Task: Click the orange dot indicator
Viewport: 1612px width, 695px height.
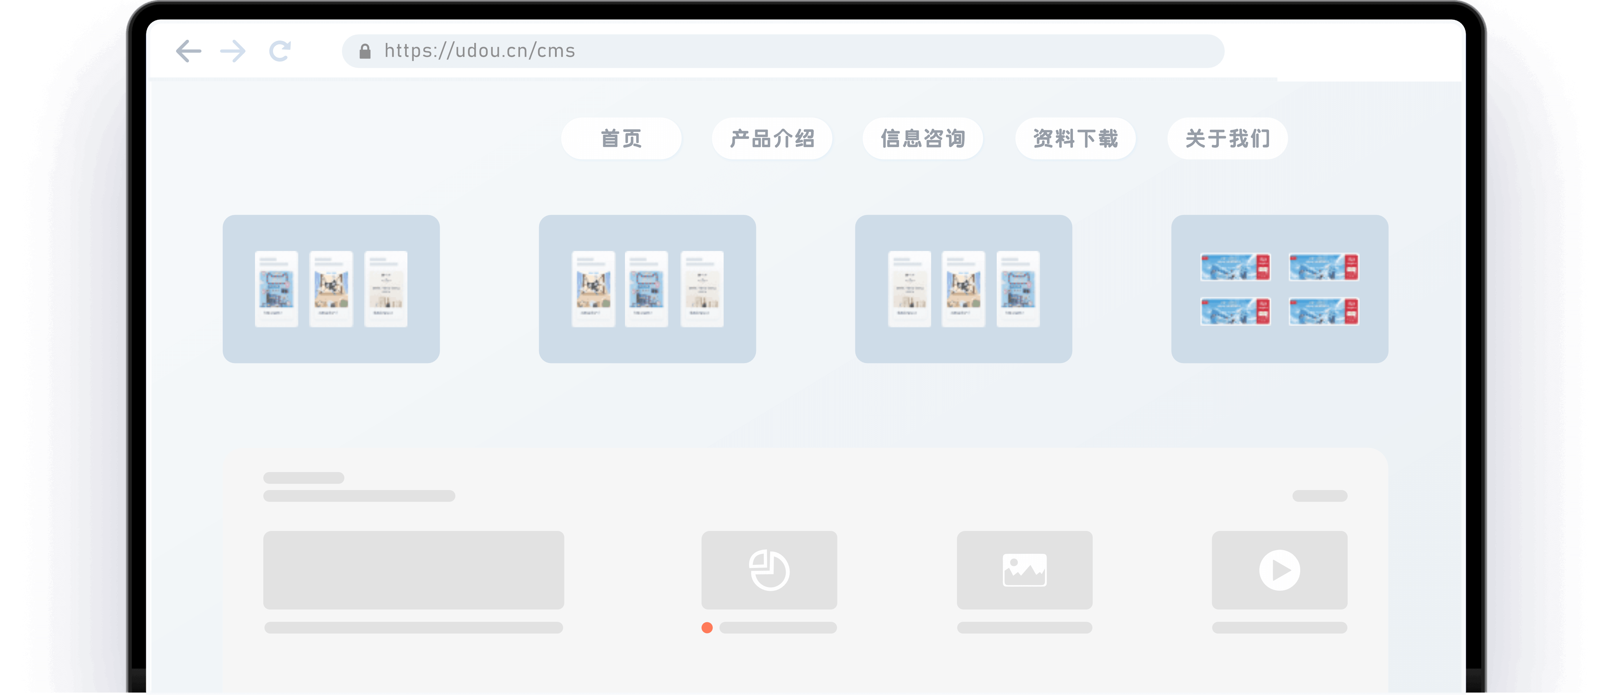Action: (x=707, y=628)
